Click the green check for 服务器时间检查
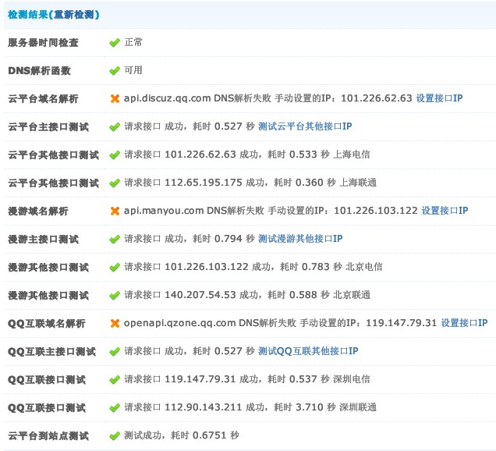 point(115,42)
